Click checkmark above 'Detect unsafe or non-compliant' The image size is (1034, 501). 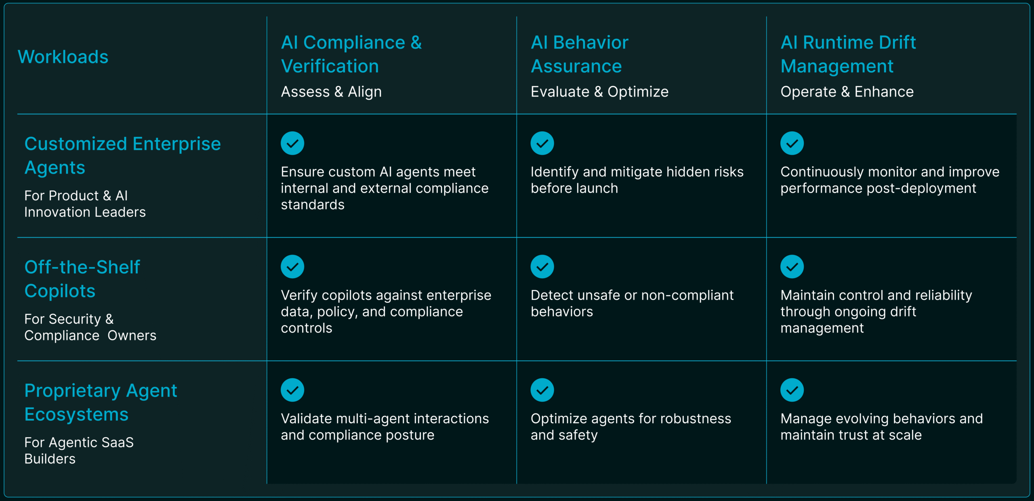click(x=542, y=267)
